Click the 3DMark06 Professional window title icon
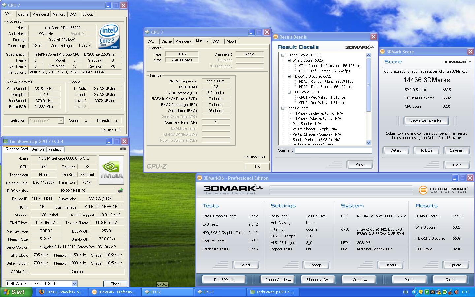 pos(199,178)
